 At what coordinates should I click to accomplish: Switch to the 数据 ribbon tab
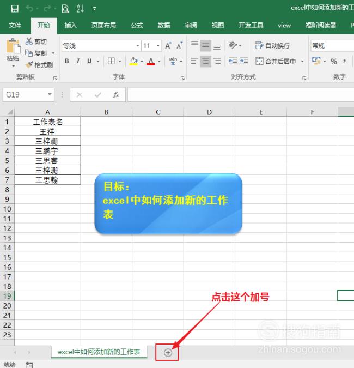[164, 25]
